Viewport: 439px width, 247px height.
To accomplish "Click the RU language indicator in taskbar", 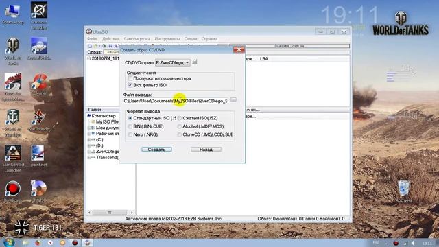I will point(375,242).
